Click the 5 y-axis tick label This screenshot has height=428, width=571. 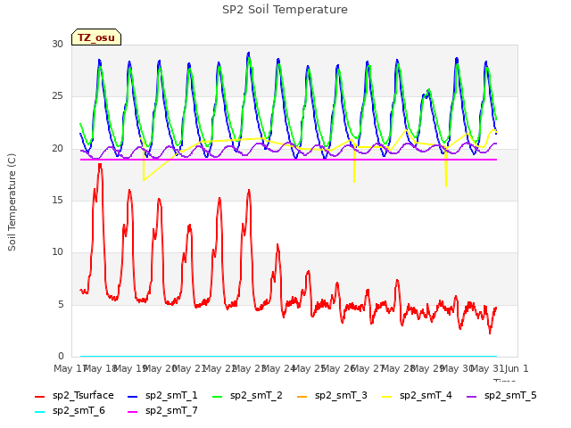click(61, 304)
